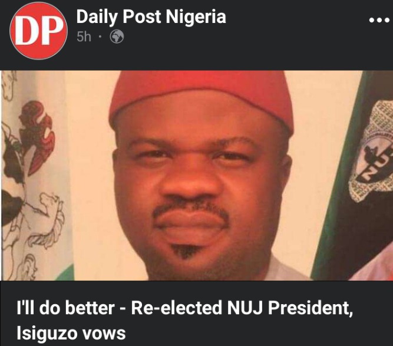
Task: Open the Daily Post Nigeria page name
Action: point(151,17)
